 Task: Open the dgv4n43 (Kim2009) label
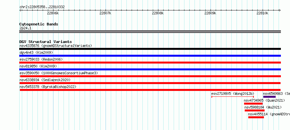[36, 52]
